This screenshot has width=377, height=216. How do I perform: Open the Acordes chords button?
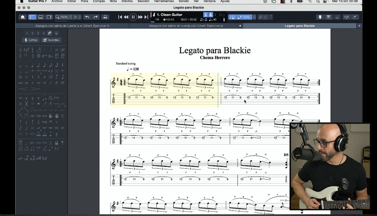51,40
